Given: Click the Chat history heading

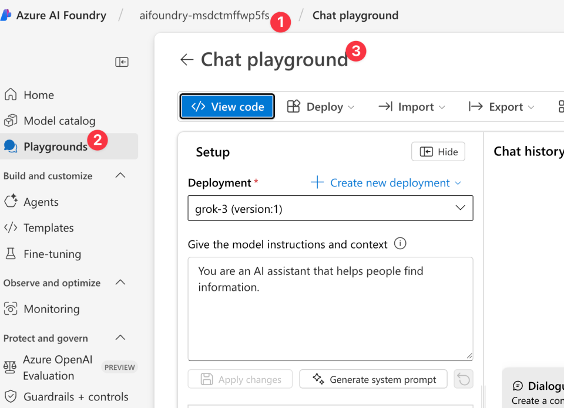Looking at the screenshot, I should coord(529,151).
